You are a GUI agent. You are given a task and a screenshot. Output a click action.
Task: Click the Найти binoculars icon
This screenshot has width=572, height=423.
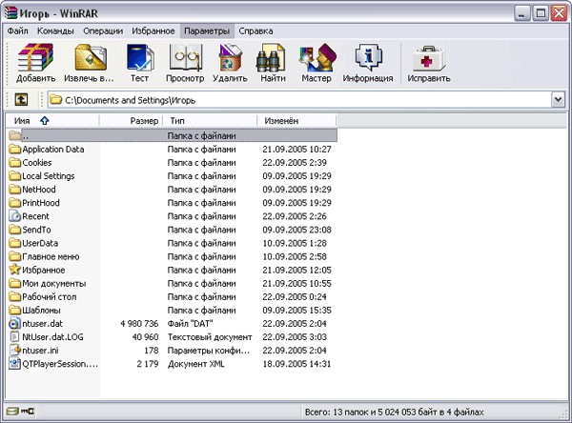coord(271,57)
